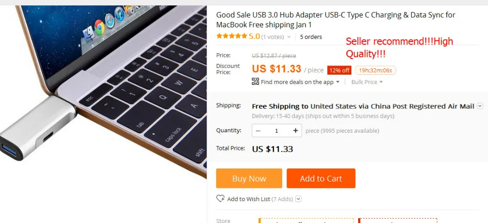This screenshot has height=223, width=488.
Task: Click the 5.0 rating score
Action: 254,37
